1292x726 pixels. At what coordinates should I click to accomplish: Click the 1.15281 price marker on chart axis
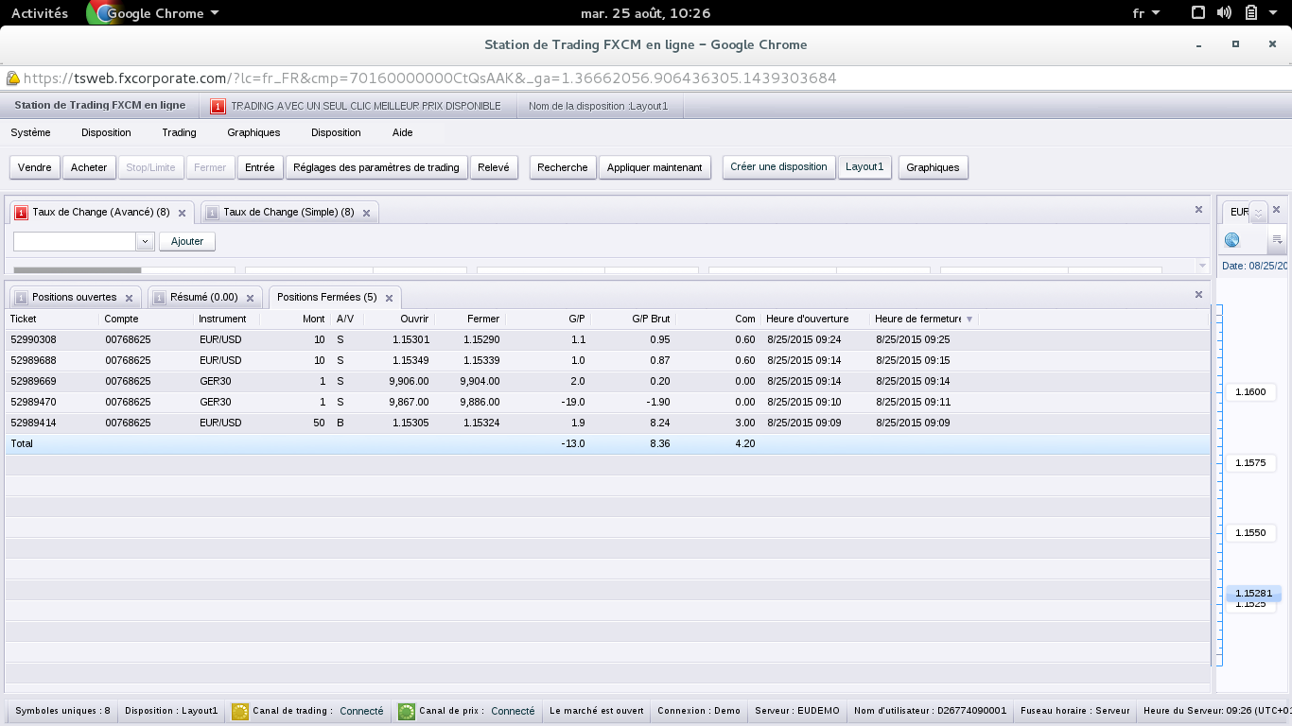coord(1253,594)
